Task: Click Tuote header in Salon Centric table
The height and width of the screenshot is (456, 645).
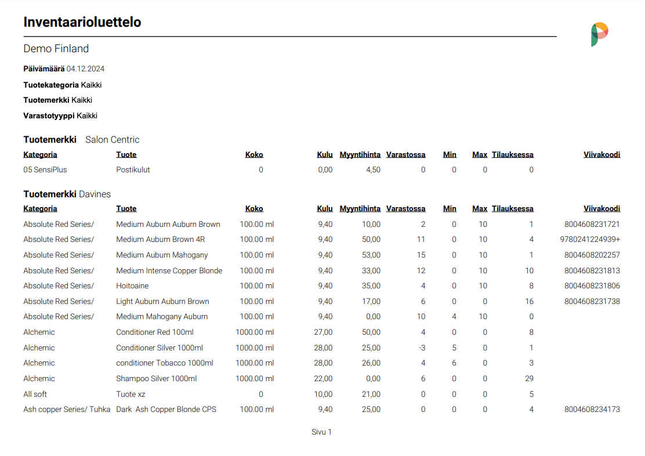Action: tap(126, 155)
